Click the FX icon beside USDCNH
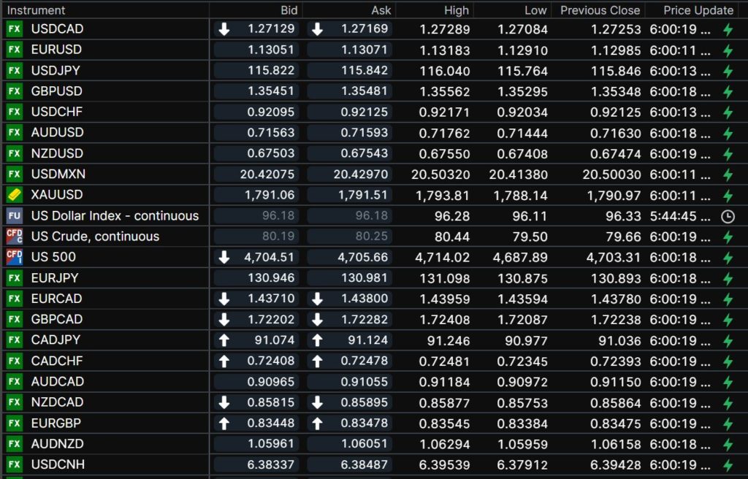Viewport: 748px width, 479px height. (x=14, y=464)
